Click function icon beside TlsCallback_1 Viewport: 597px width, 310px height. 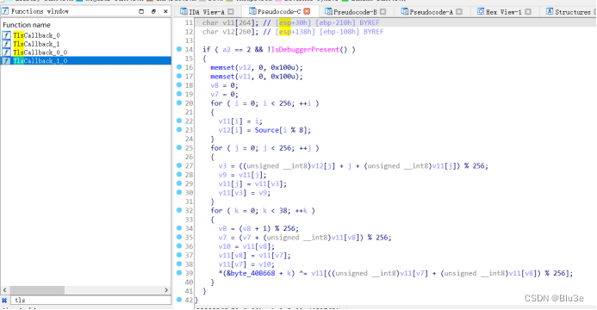pos(6,44)
